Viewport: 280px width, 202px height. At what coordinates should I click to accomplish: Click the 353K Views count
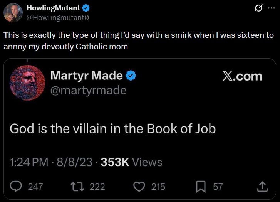(131, 162)
